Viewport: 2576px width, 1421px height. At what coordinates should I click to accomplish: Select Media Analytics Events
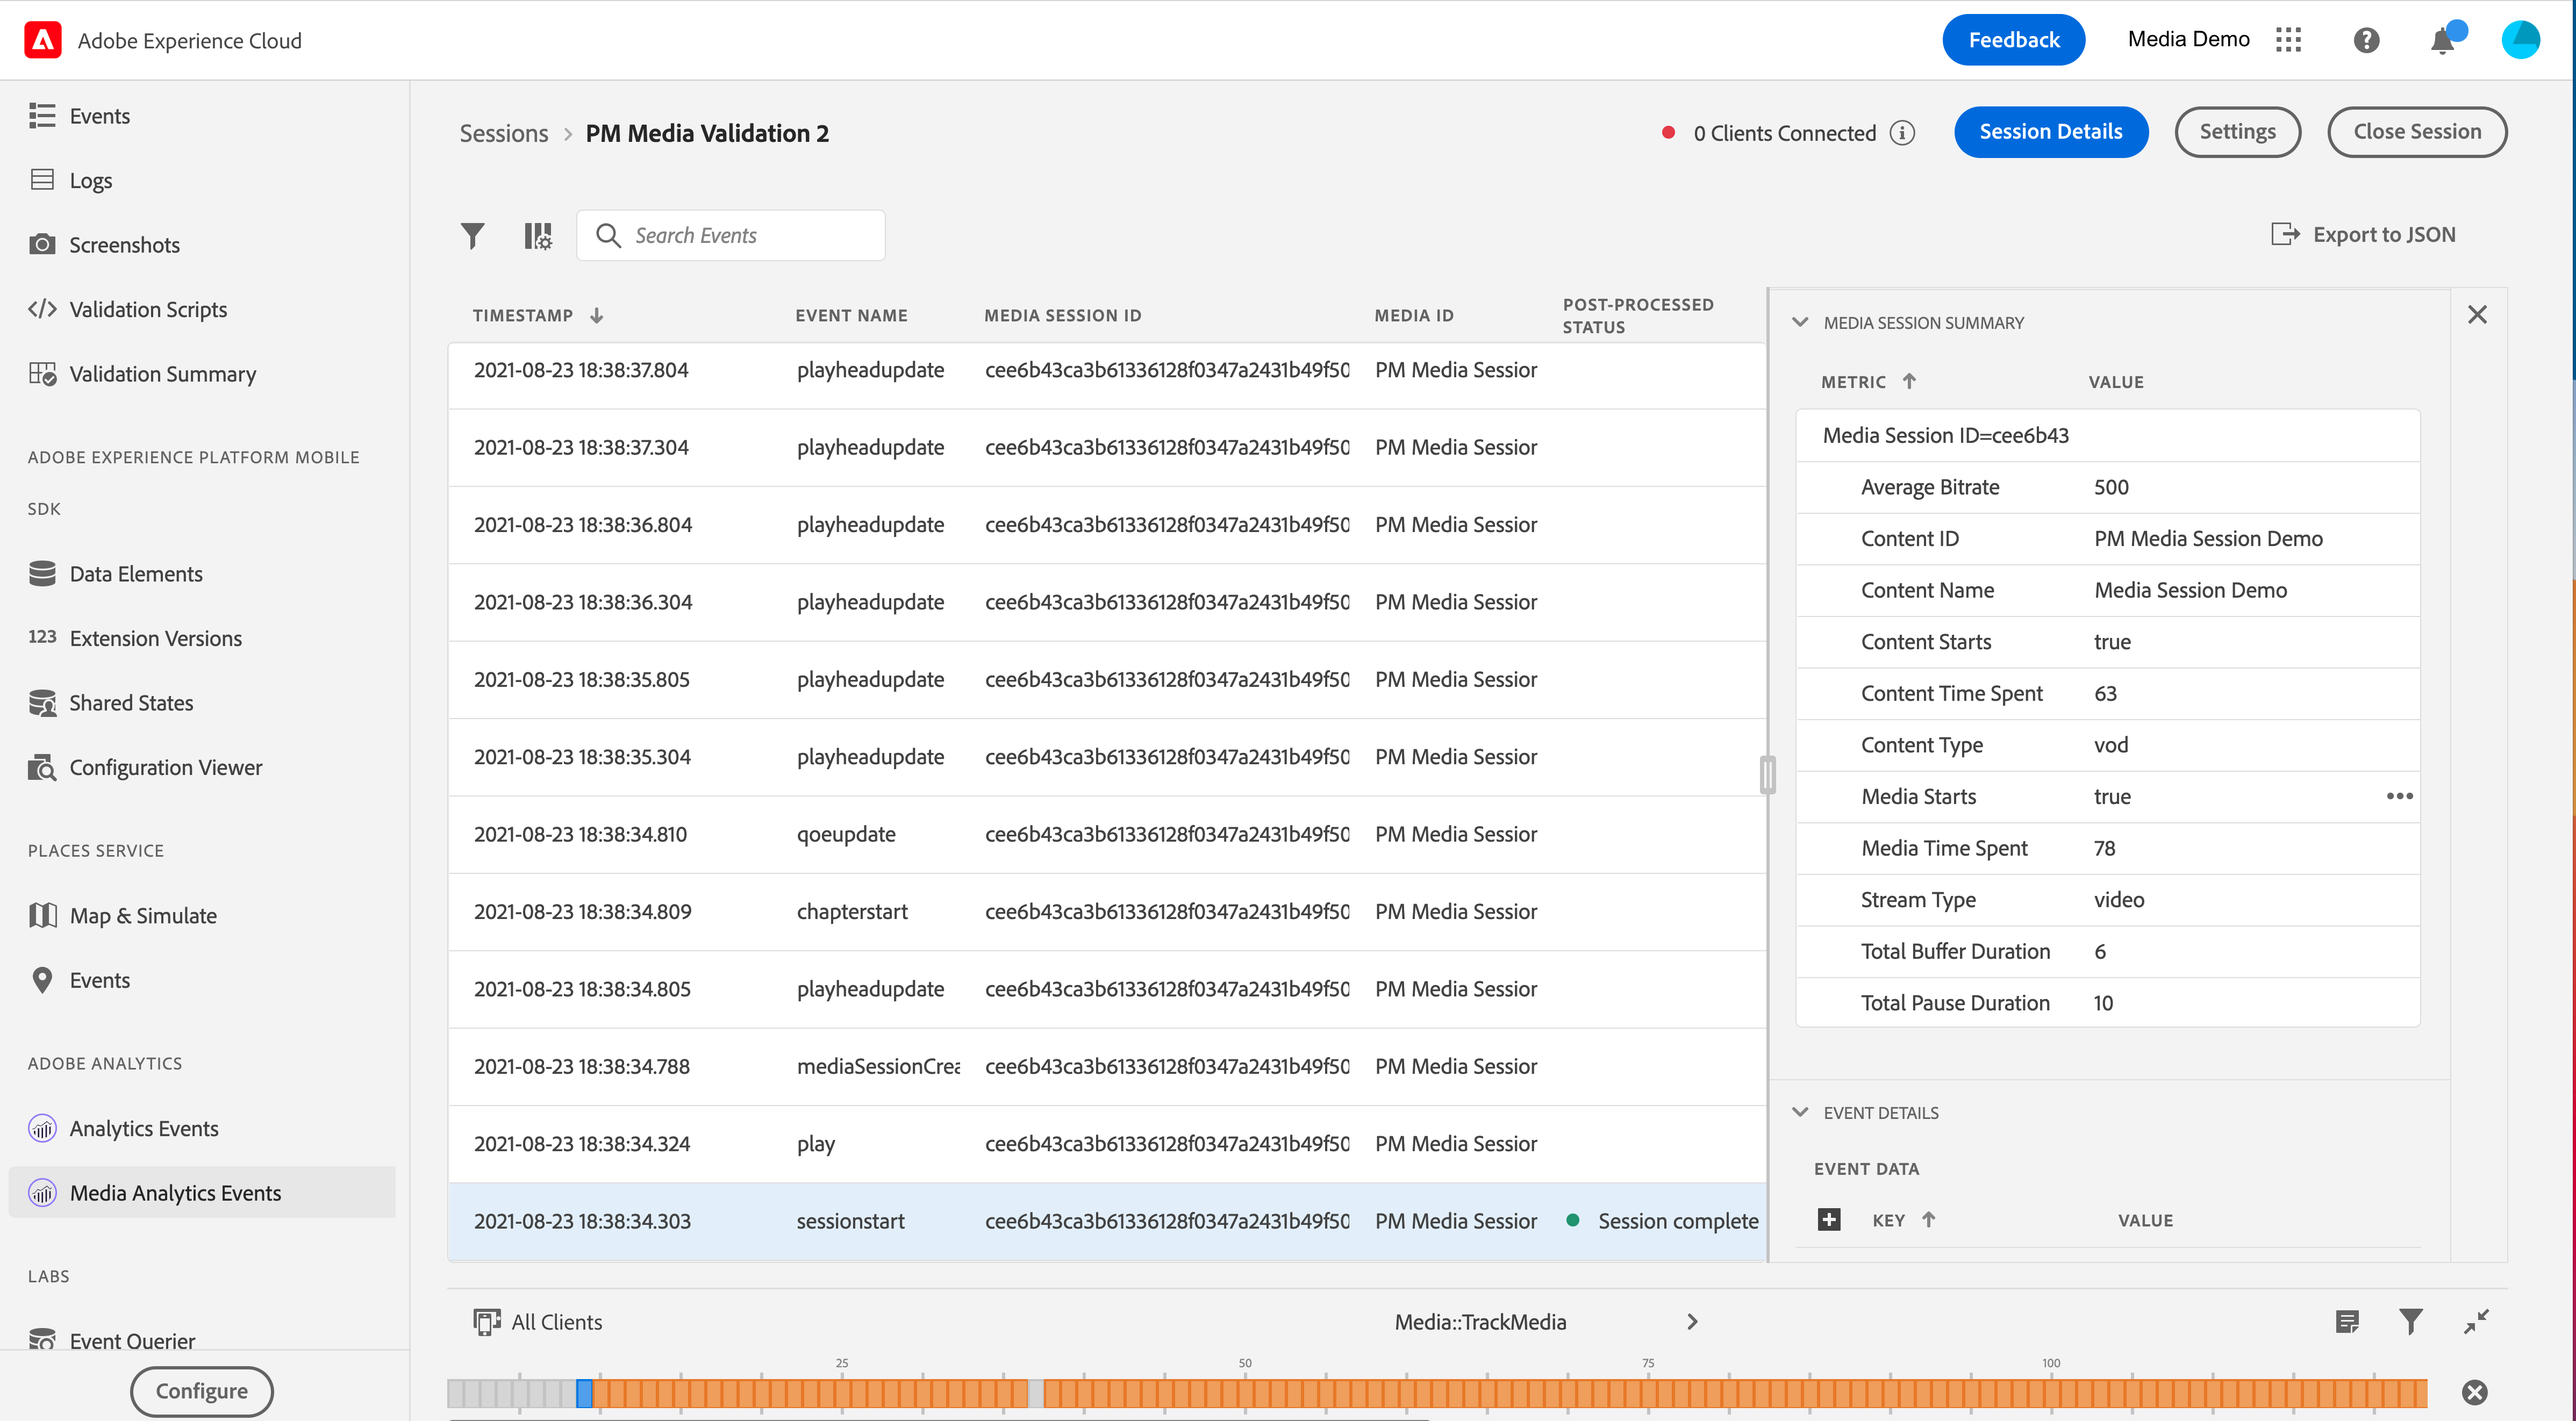[x=202, y=1193]
